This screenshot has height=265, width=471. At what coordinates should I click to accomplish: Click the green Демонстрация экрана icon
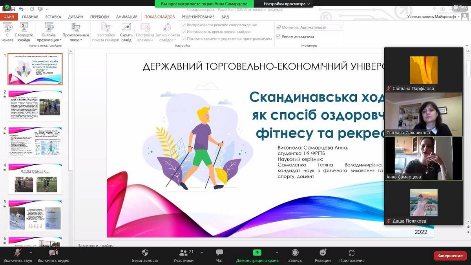(x=257, y=252)
